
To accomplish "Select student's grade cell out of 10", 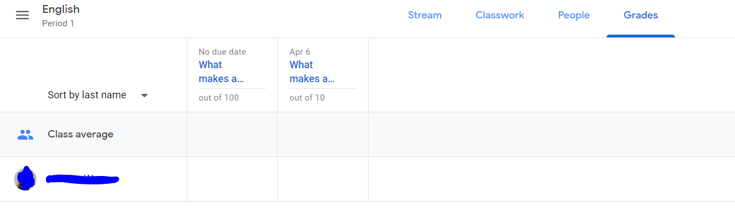I will (323, 179).
